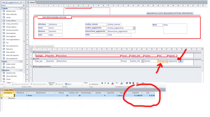The image size is (210, 117).
Task: Open the Codice_IVA combo box arrow in subform
Action: coord(142,61)
